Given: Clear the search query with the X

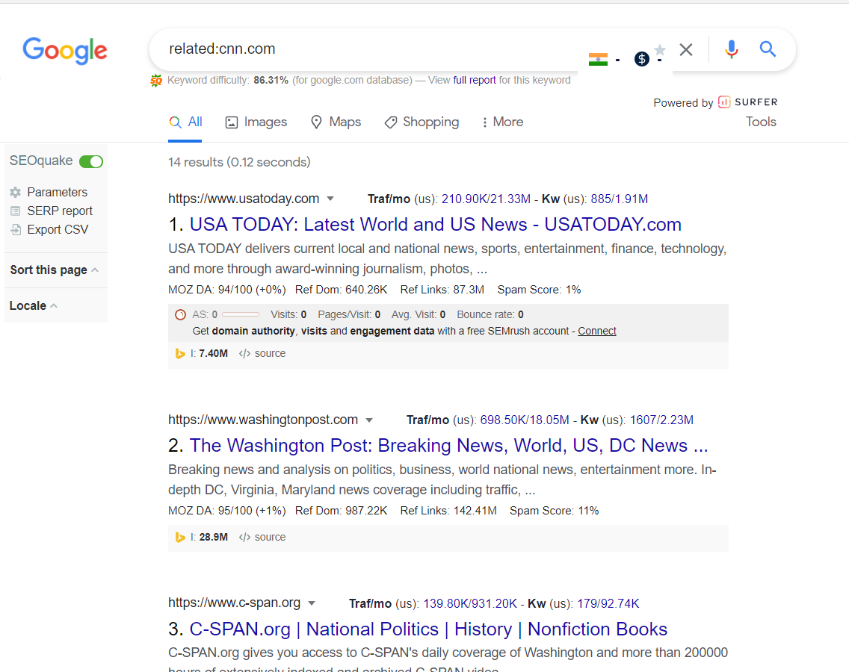Looking at the screenshot, I should pyautogui.click(x=686, y=50).
